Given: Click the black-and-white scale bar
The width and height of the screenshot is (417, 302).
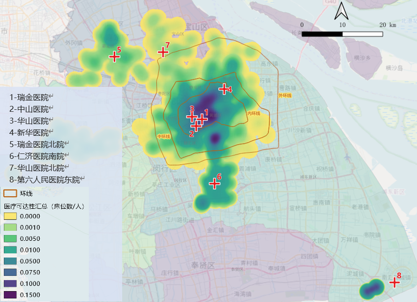Looking at the screenshot, I should pyautogui.click(x=342, y=34).
